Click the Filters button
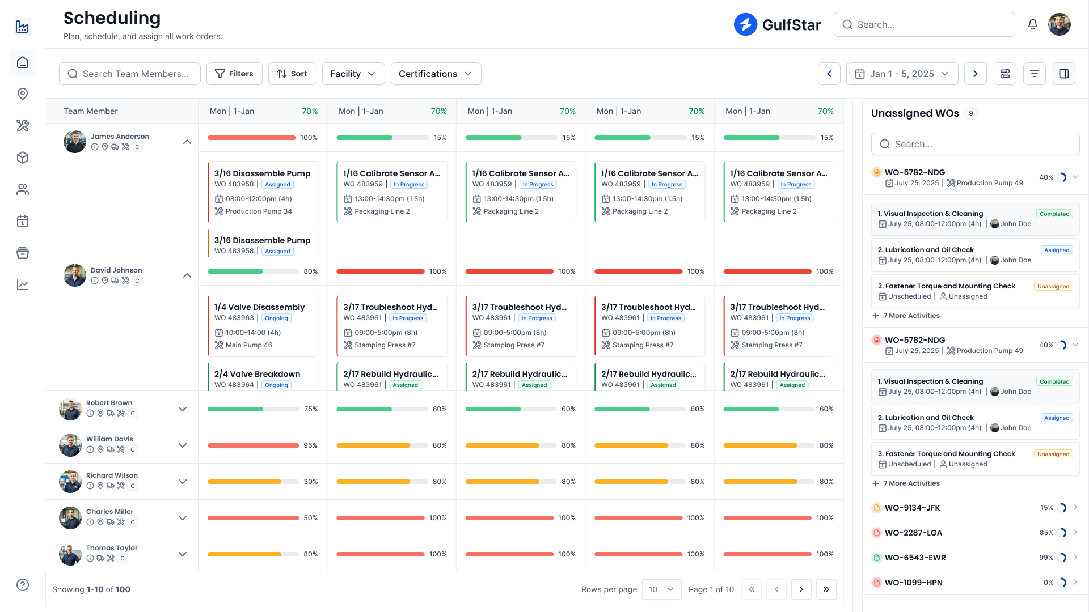The width and height of the screenshot is (1089, 612). [x=234, y=74]
